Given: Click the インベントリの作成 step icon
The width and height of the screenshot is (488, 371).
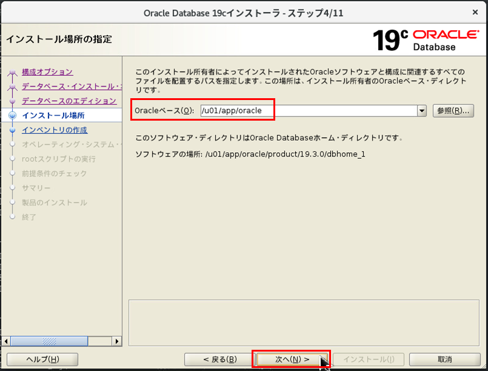Looking at the screenshot, I should tap(12, 130).
